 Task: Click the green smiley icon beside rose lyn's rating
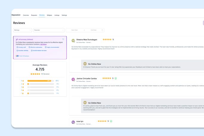pos(111,121)
